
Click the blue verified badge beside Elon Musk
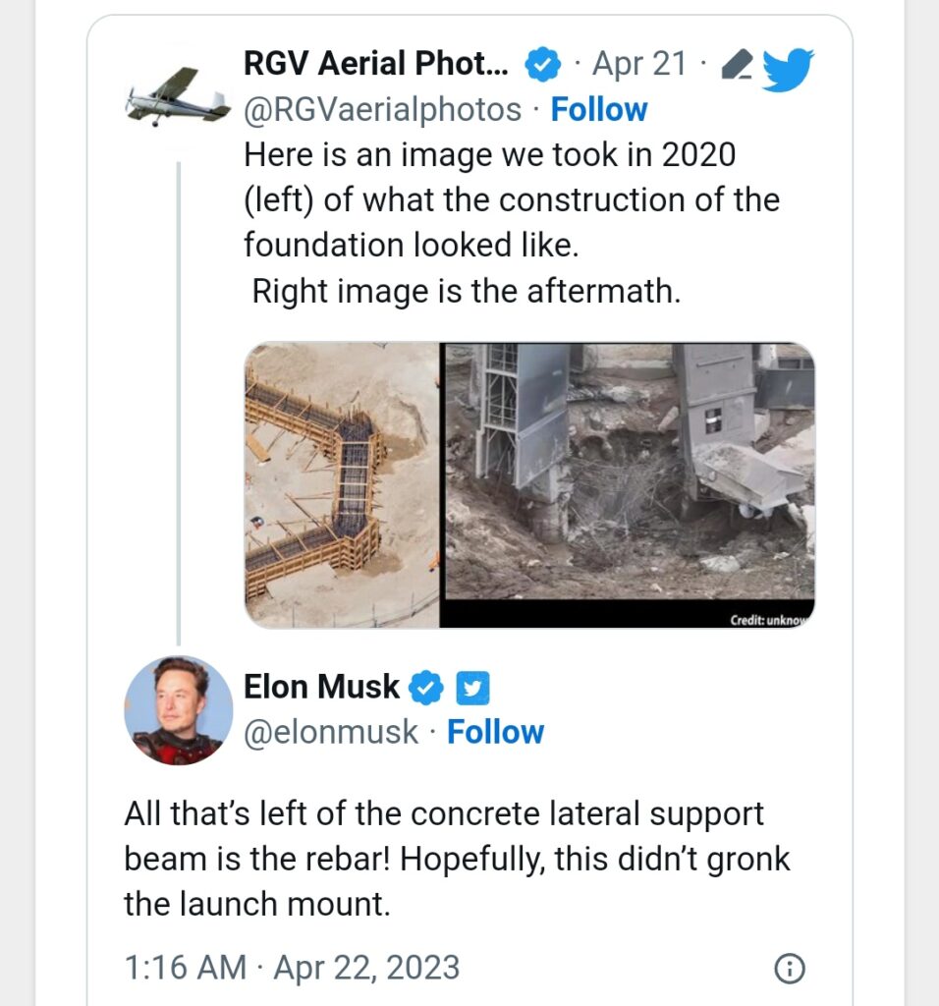[425, 688]
